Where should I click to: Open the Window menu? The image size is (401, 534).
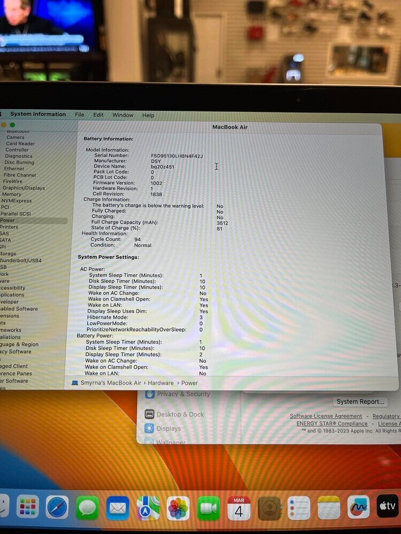[x=123, y=115]
